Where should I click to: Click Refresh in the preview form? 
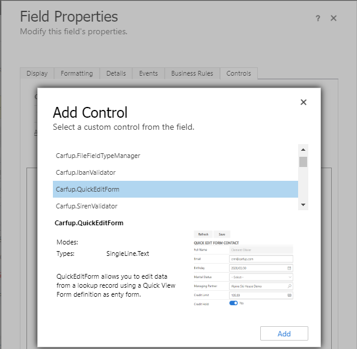pos(203,234)
